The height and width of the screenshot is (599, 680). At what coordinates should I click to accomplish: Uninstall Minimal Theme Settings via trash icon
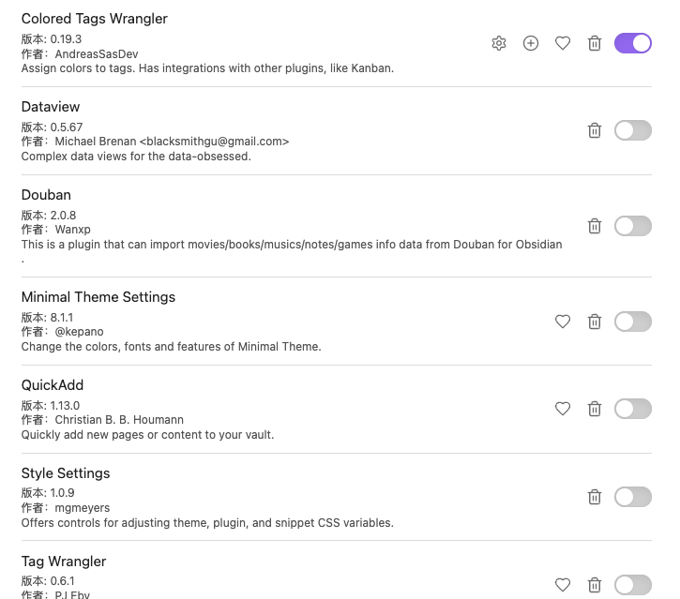pos(595,322)
